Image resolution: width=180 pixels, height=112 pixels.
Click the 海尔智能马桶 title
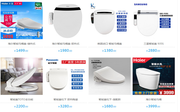click(x=154, y=99)
